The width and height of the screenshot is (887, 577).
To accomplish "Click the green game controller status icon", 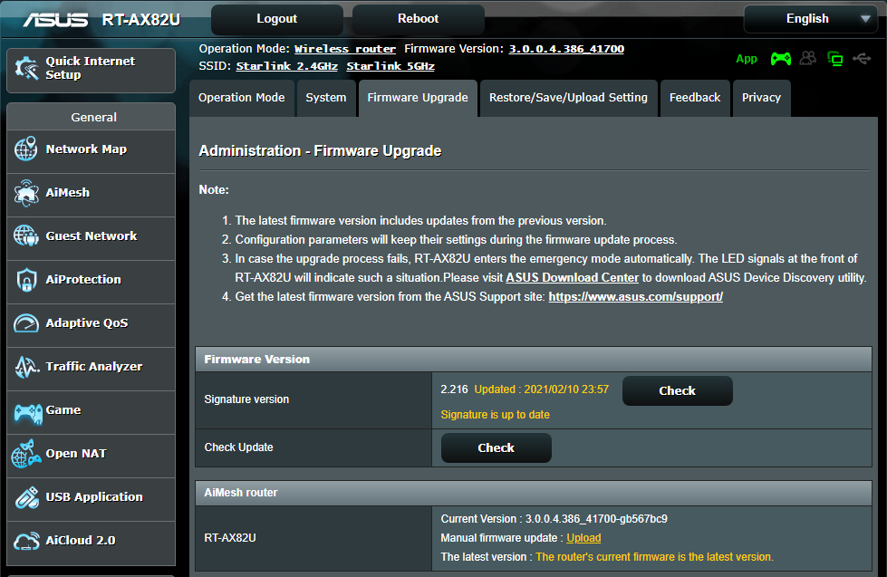I will click(781, 58).
